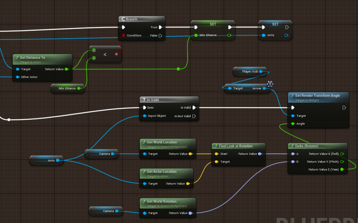Image resolution: width=358 pixels, height=223 pixels.
Task: Click the reroute node on green wire
Action: (x=178, y=69)
